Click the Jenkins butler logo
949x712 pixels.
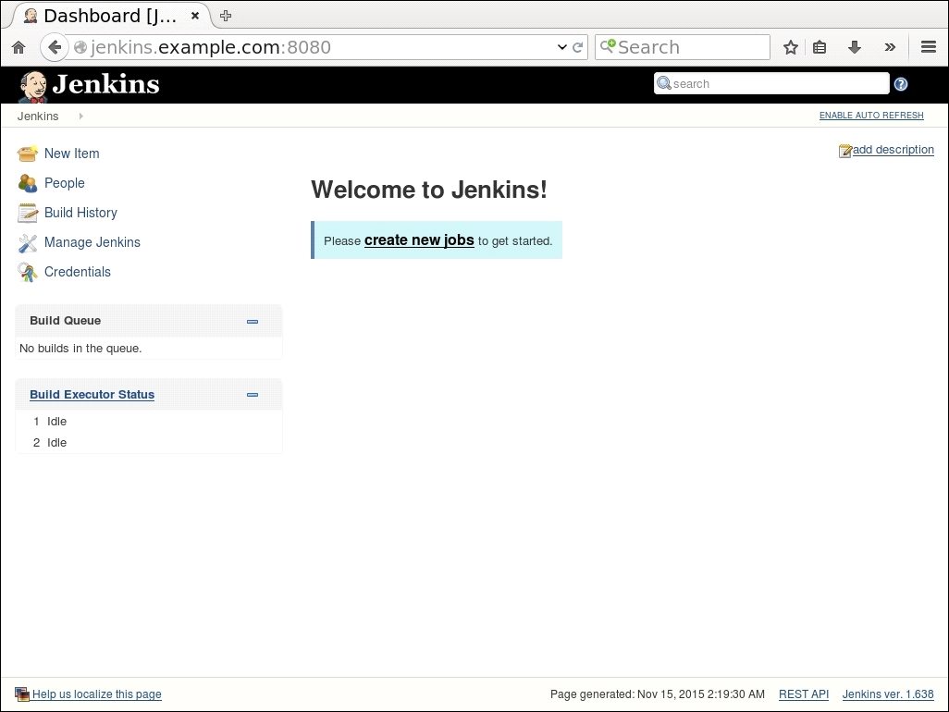coord(33,86)
